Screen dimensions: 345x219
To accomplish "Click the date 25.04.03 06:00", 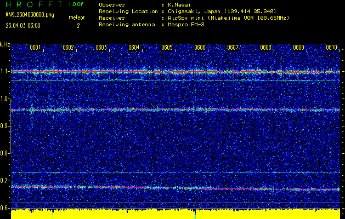I will click(23, 26).
